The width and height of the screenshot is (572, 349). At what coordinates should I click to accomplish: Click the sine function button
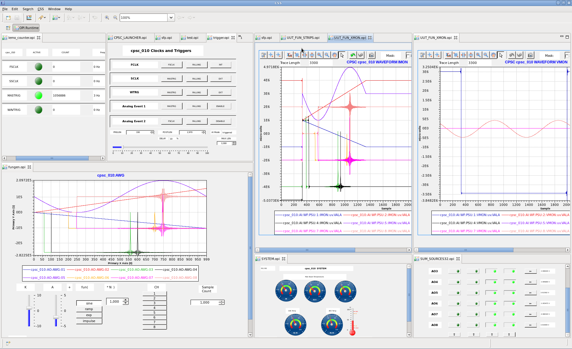89,303
